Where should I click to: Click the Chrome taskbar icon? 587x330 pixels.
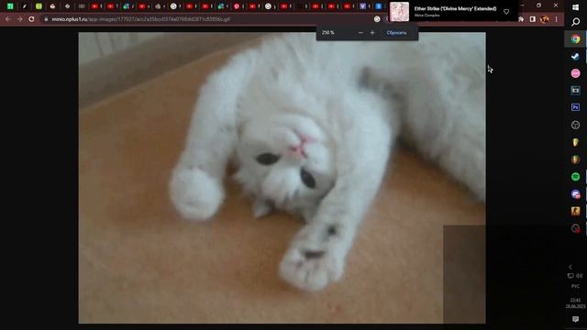[575, 38]
